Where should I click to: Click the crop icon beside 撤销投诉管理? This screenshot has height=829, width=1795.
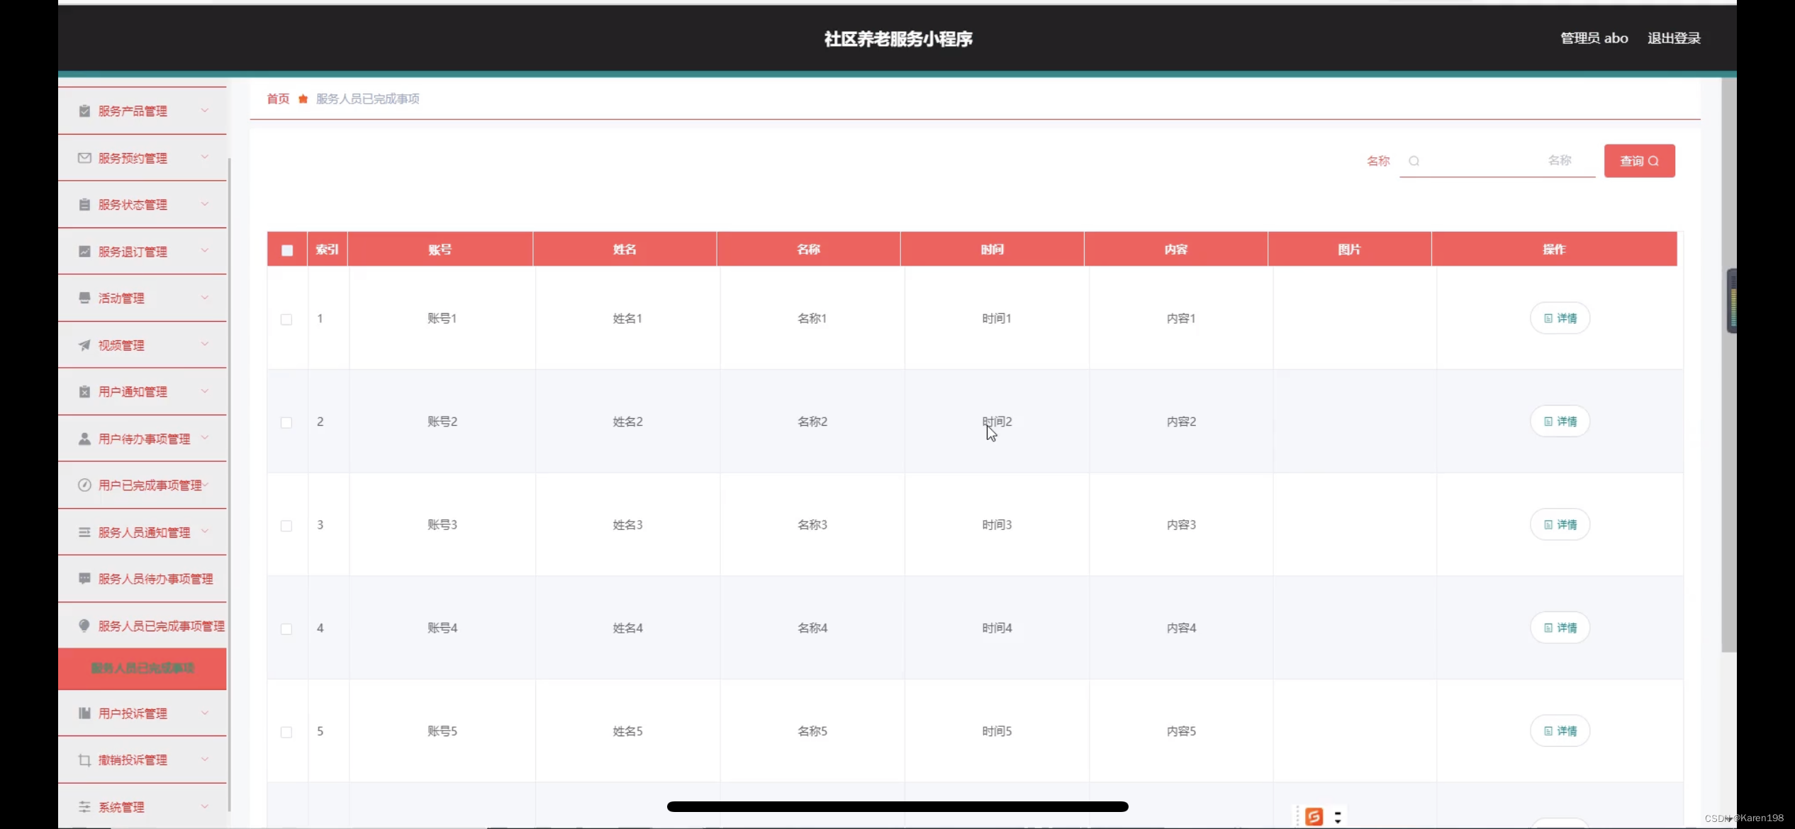84,760
